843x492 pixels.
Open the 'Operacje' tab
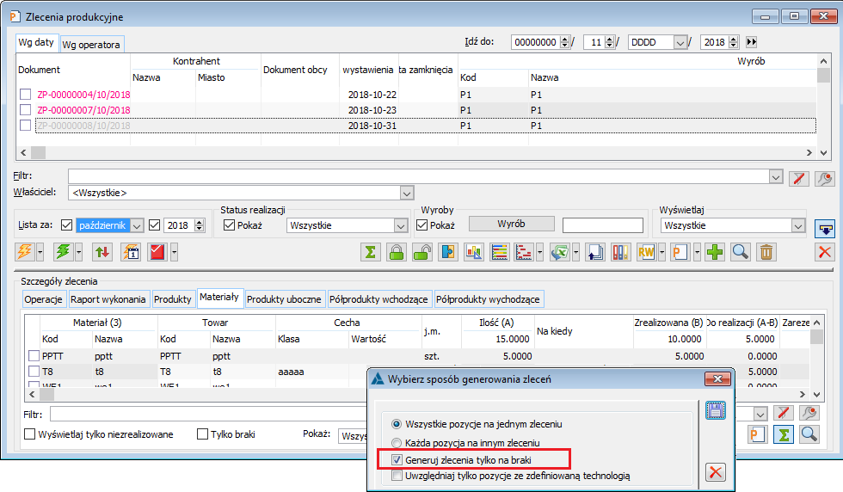pyautogui.click(x=44, y=299)
